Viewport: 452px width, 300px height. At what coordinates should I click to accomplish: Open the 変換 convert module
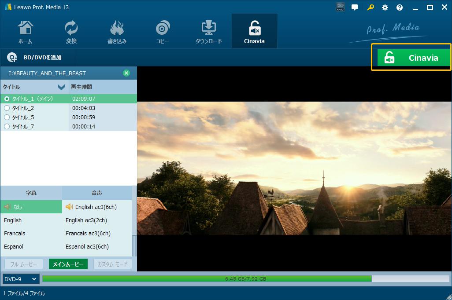[x=71, y=32]
